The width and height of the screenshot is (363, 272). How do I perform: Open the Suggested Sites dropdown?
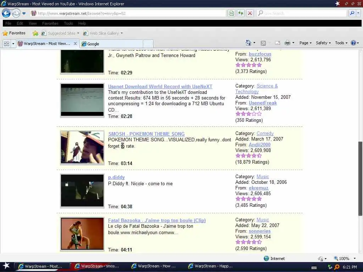(x=60, y=33)
